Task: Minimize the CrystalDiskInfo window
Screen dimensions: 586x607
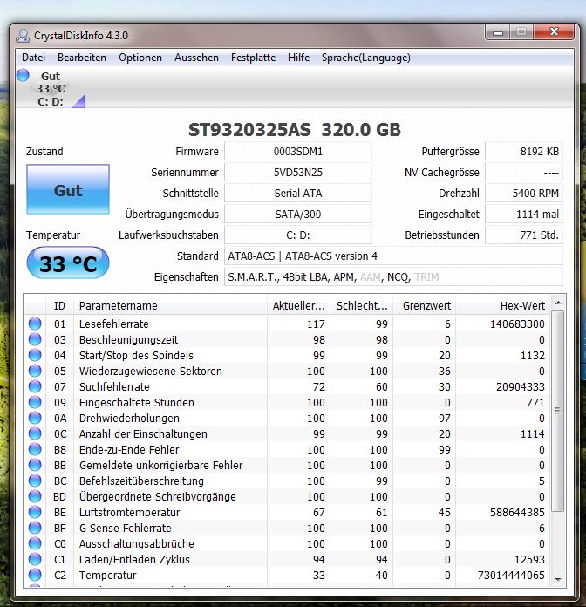Action: click(x=498, y=32)
